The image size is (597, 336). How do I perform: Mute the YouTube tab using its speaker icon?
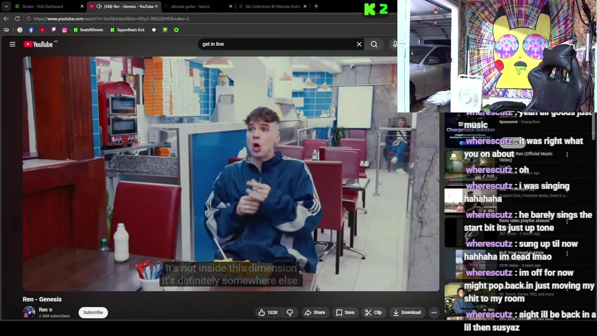click(99, 7)
